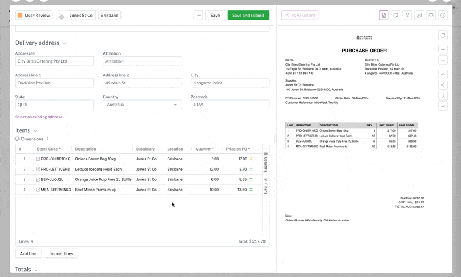Click the Save button
The width and height of the screenshot is (461, 277).
215,16
